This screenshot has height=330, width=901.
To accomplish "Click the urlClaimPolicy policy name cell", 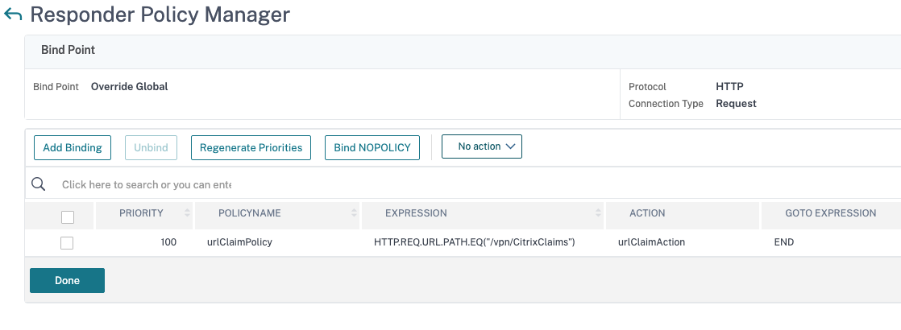I will coord(239,242).
